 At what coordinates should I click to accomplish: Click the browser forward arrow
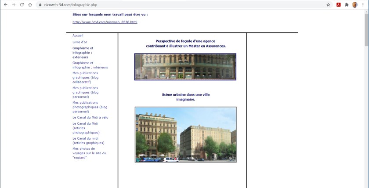pyautogui.click(x=13, y=5)
